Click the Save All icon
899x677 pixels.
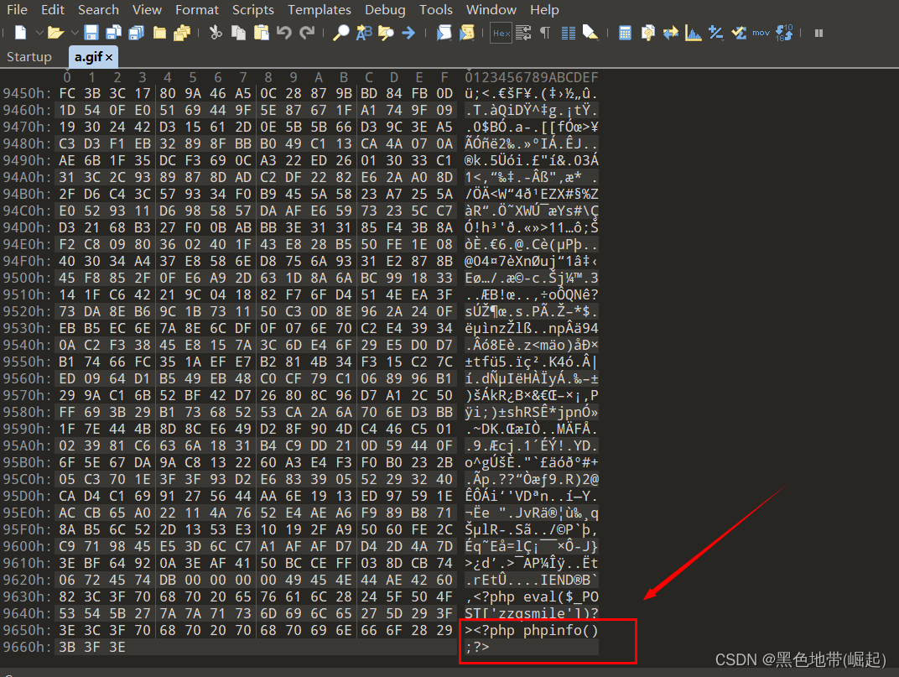137,33
